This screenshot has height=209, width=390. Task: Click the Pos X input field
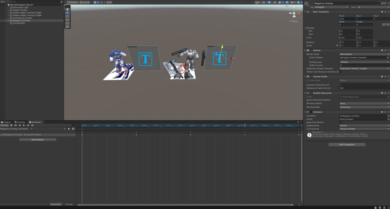click(347, 19)
